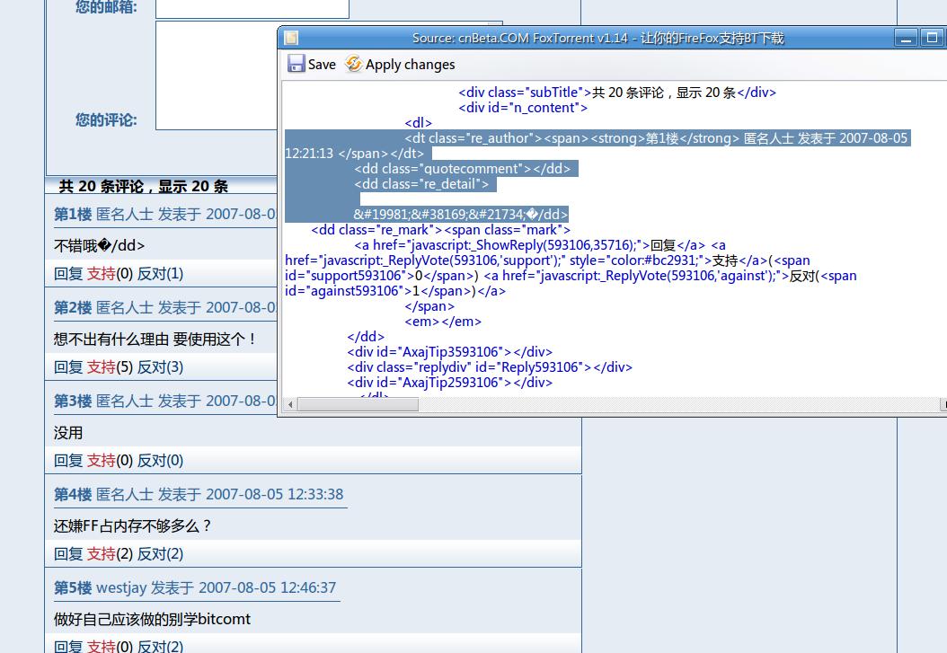Click 支持 under the 第1楼 comment

[102, 274]
